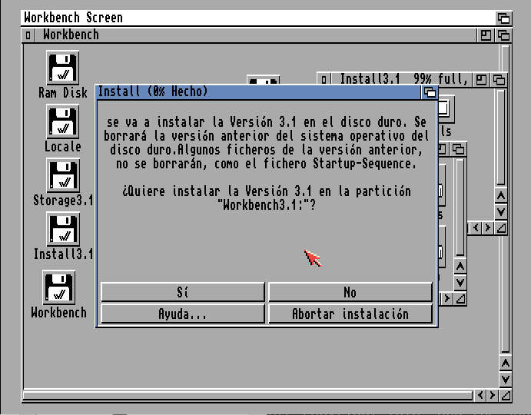Click the Workbench window close gadget
The image size is (531, 415).
pyautogui.click(x=29, y=35)
